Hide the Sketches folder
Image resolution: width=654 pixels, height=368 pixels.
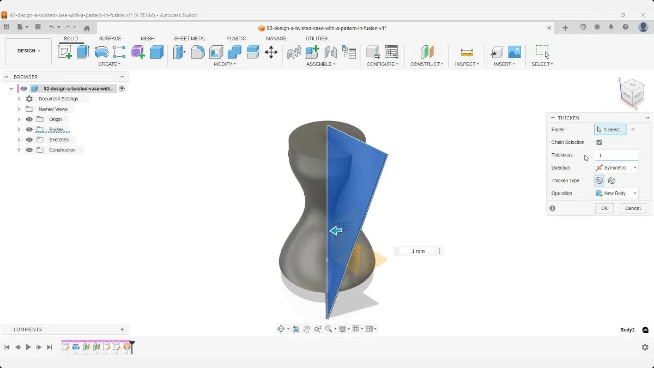(29, 140)
